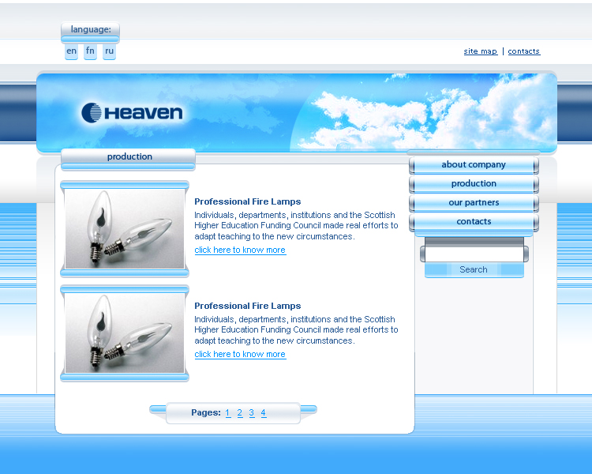The image size is (592, 474).
Task: Open the about company menu item
Action: click(x=474, y=164)
